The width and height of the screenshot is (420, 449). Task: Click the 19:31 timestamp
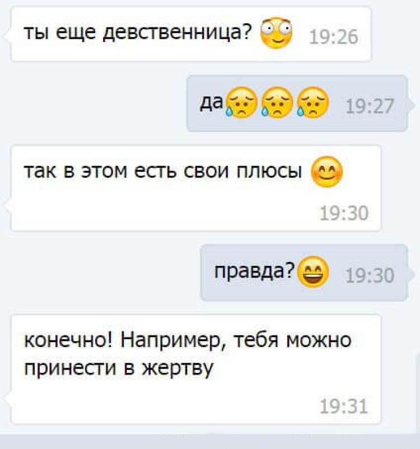click(343, 406)
